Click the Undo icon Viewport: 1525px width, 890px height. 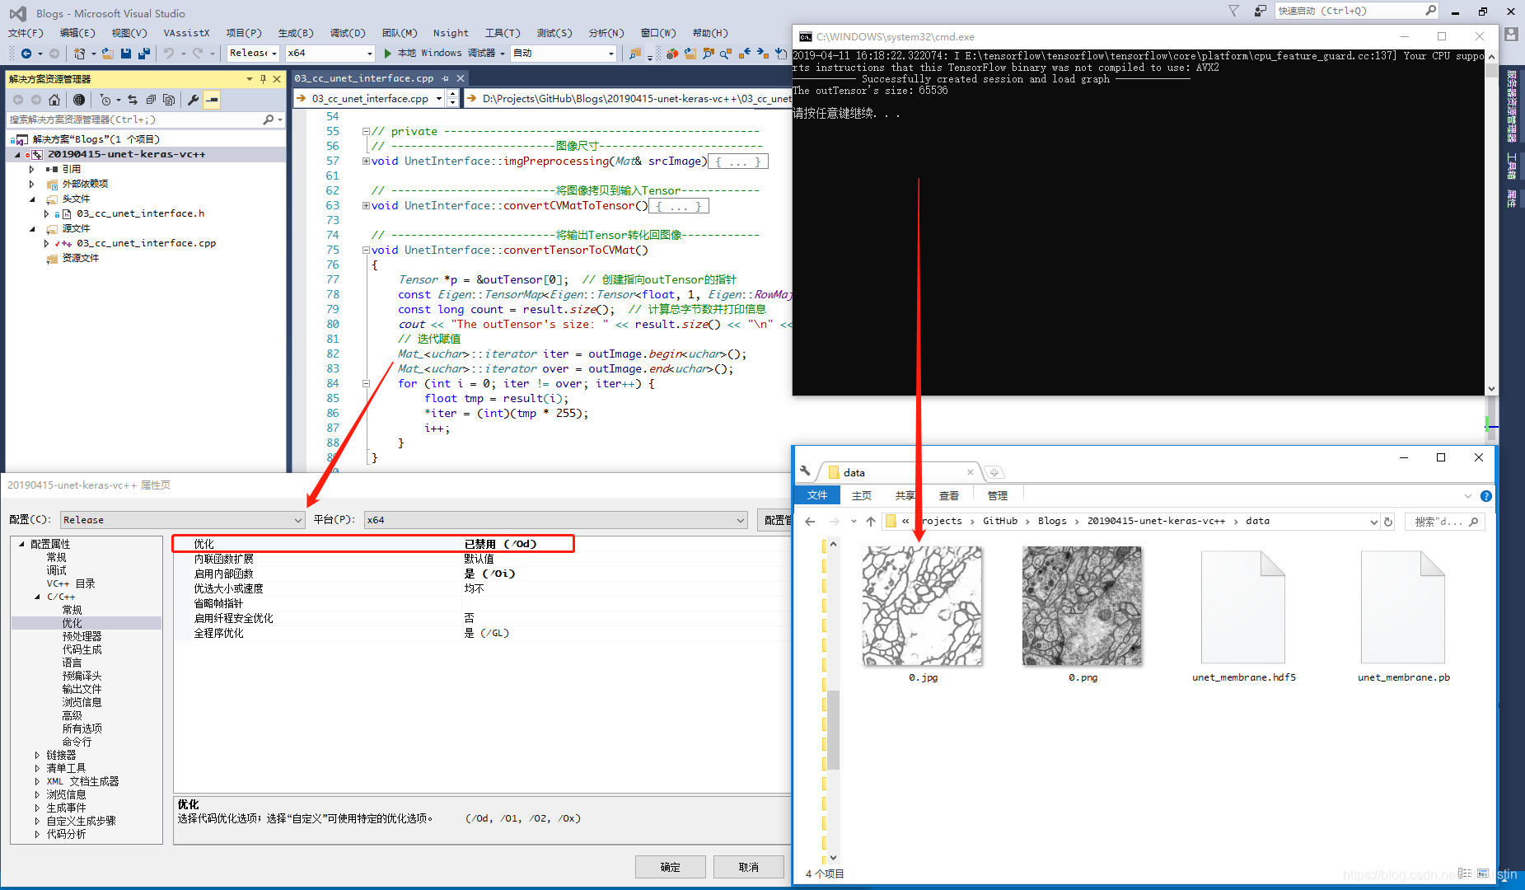point(170,53)
